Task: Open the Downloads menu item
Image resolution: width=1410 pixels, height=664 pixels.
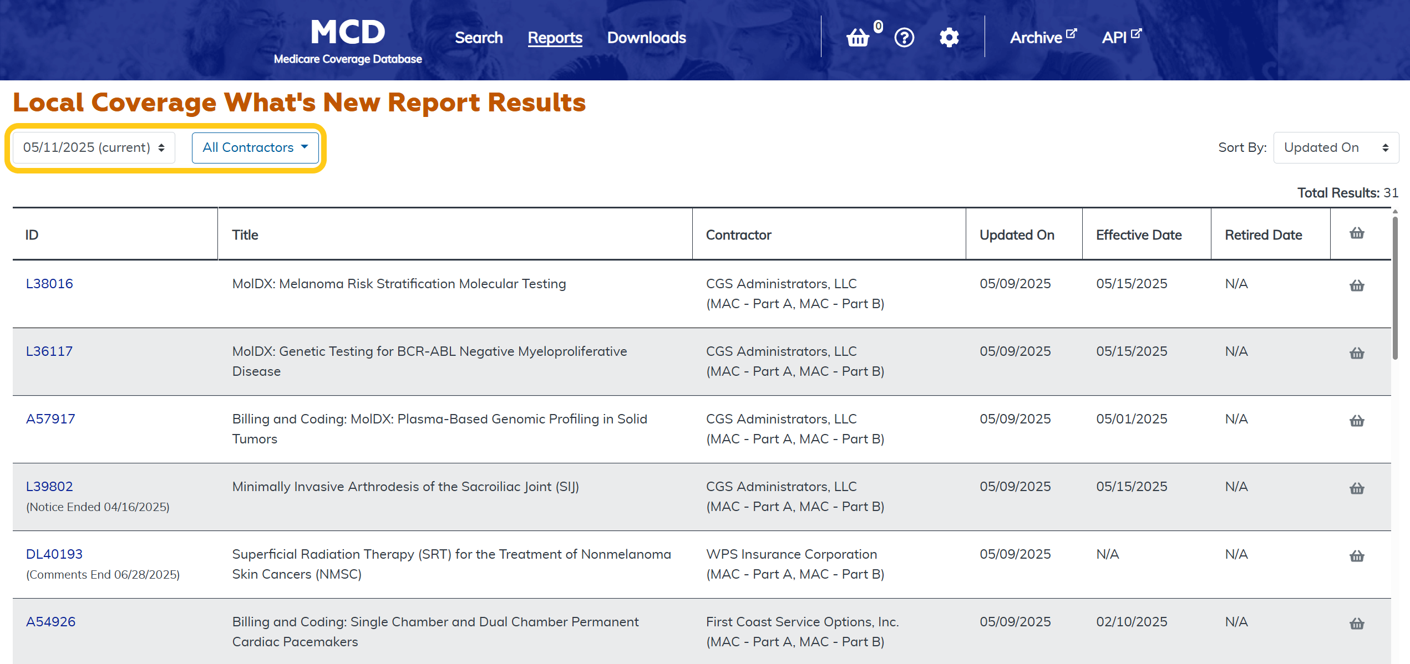Action: pyautogui.click(x=646, y=38)
